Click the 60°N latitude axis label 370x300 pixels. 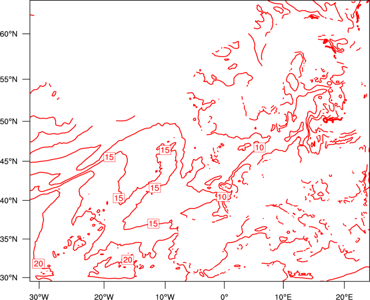click(x=8, y=34)
